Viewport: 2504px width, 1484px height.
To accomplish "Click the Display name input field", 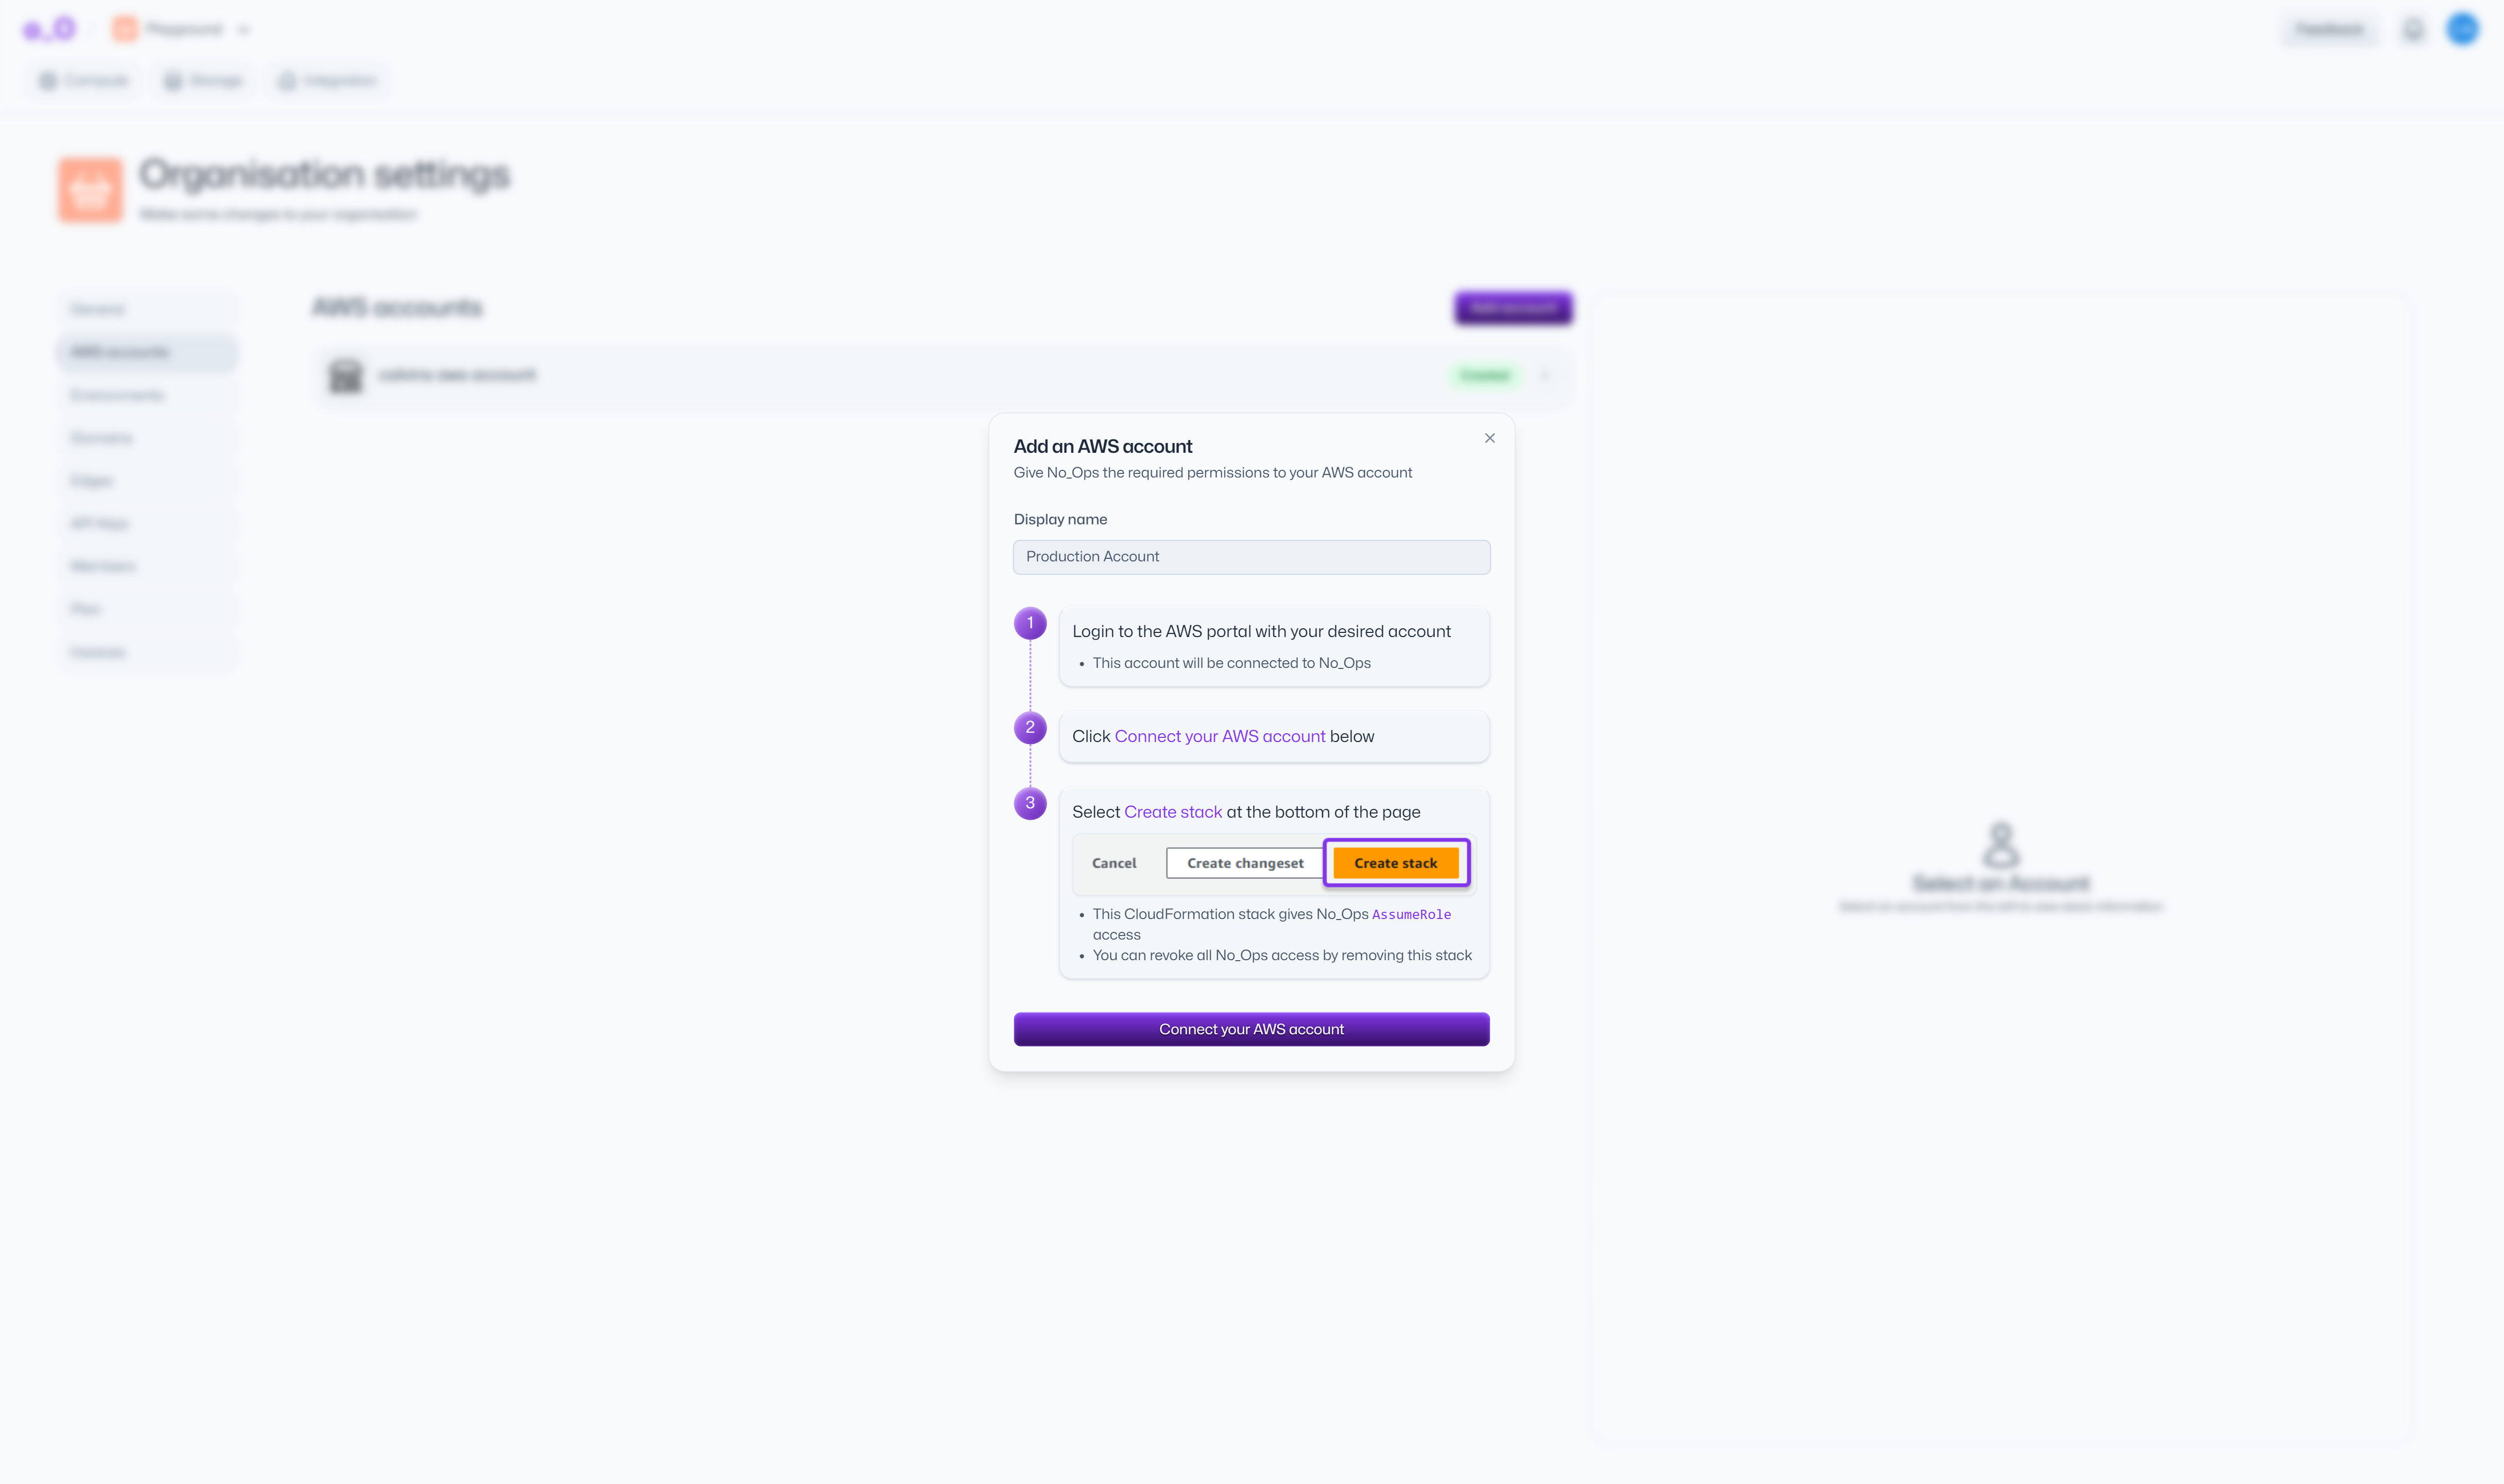I will click(x=1251, y=557).
